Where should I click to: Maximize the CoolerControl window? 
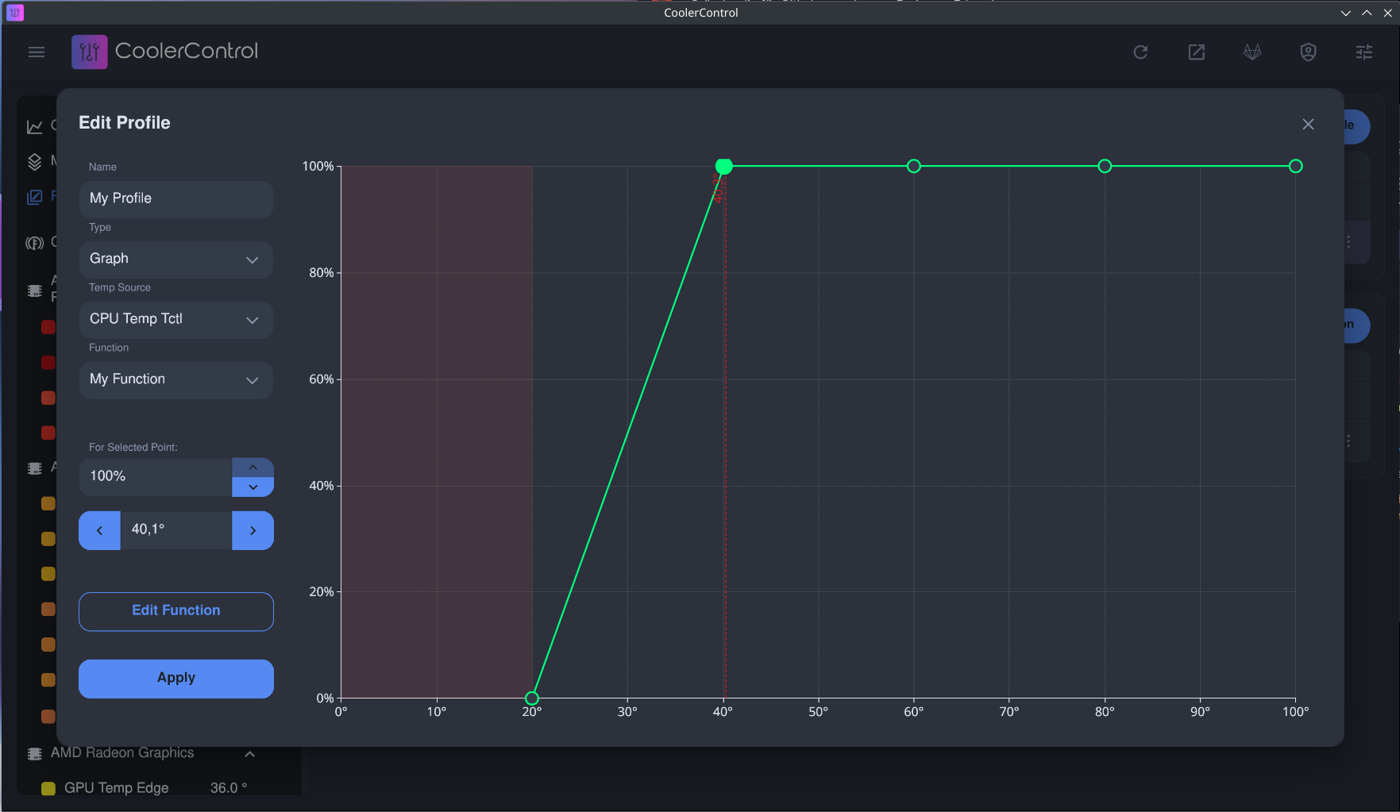pyautogui.click(x=1367, y=13)
